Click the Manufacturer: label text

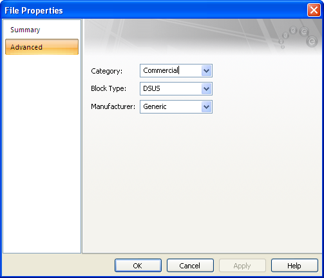coord(113,106)
